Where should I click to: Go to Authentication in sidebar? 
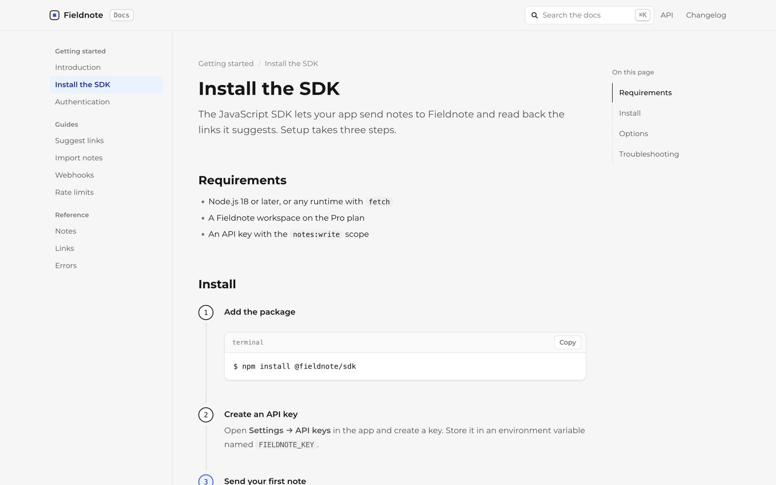tap(106, 102)
